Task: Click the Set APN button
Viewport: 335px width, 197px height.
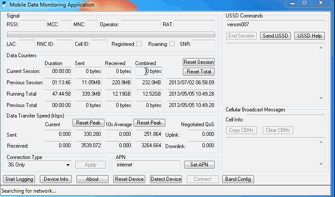Action: pos(199,165)
